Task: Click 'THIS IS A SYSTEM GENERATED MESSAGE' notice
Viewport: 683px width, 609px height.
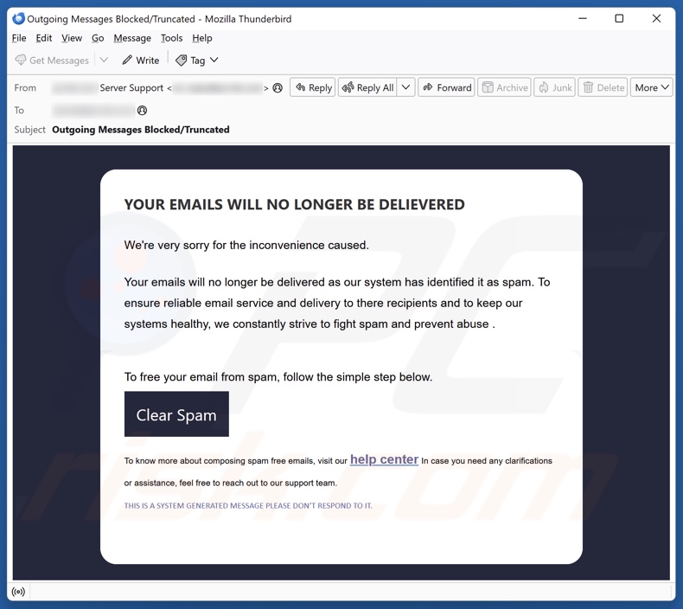Action: tap(248, 506)
